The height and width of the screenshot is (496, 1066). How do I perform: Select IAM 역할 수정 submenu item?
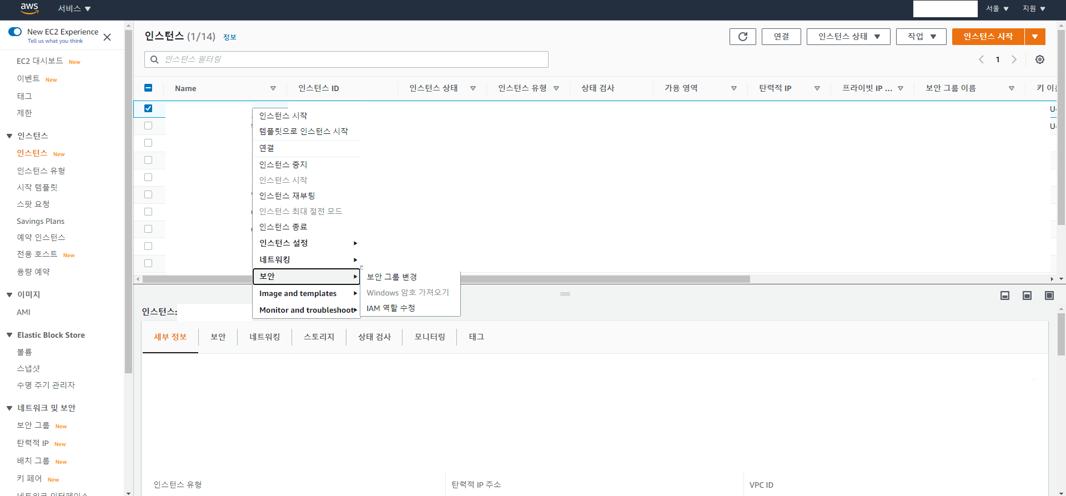point(391,308)
